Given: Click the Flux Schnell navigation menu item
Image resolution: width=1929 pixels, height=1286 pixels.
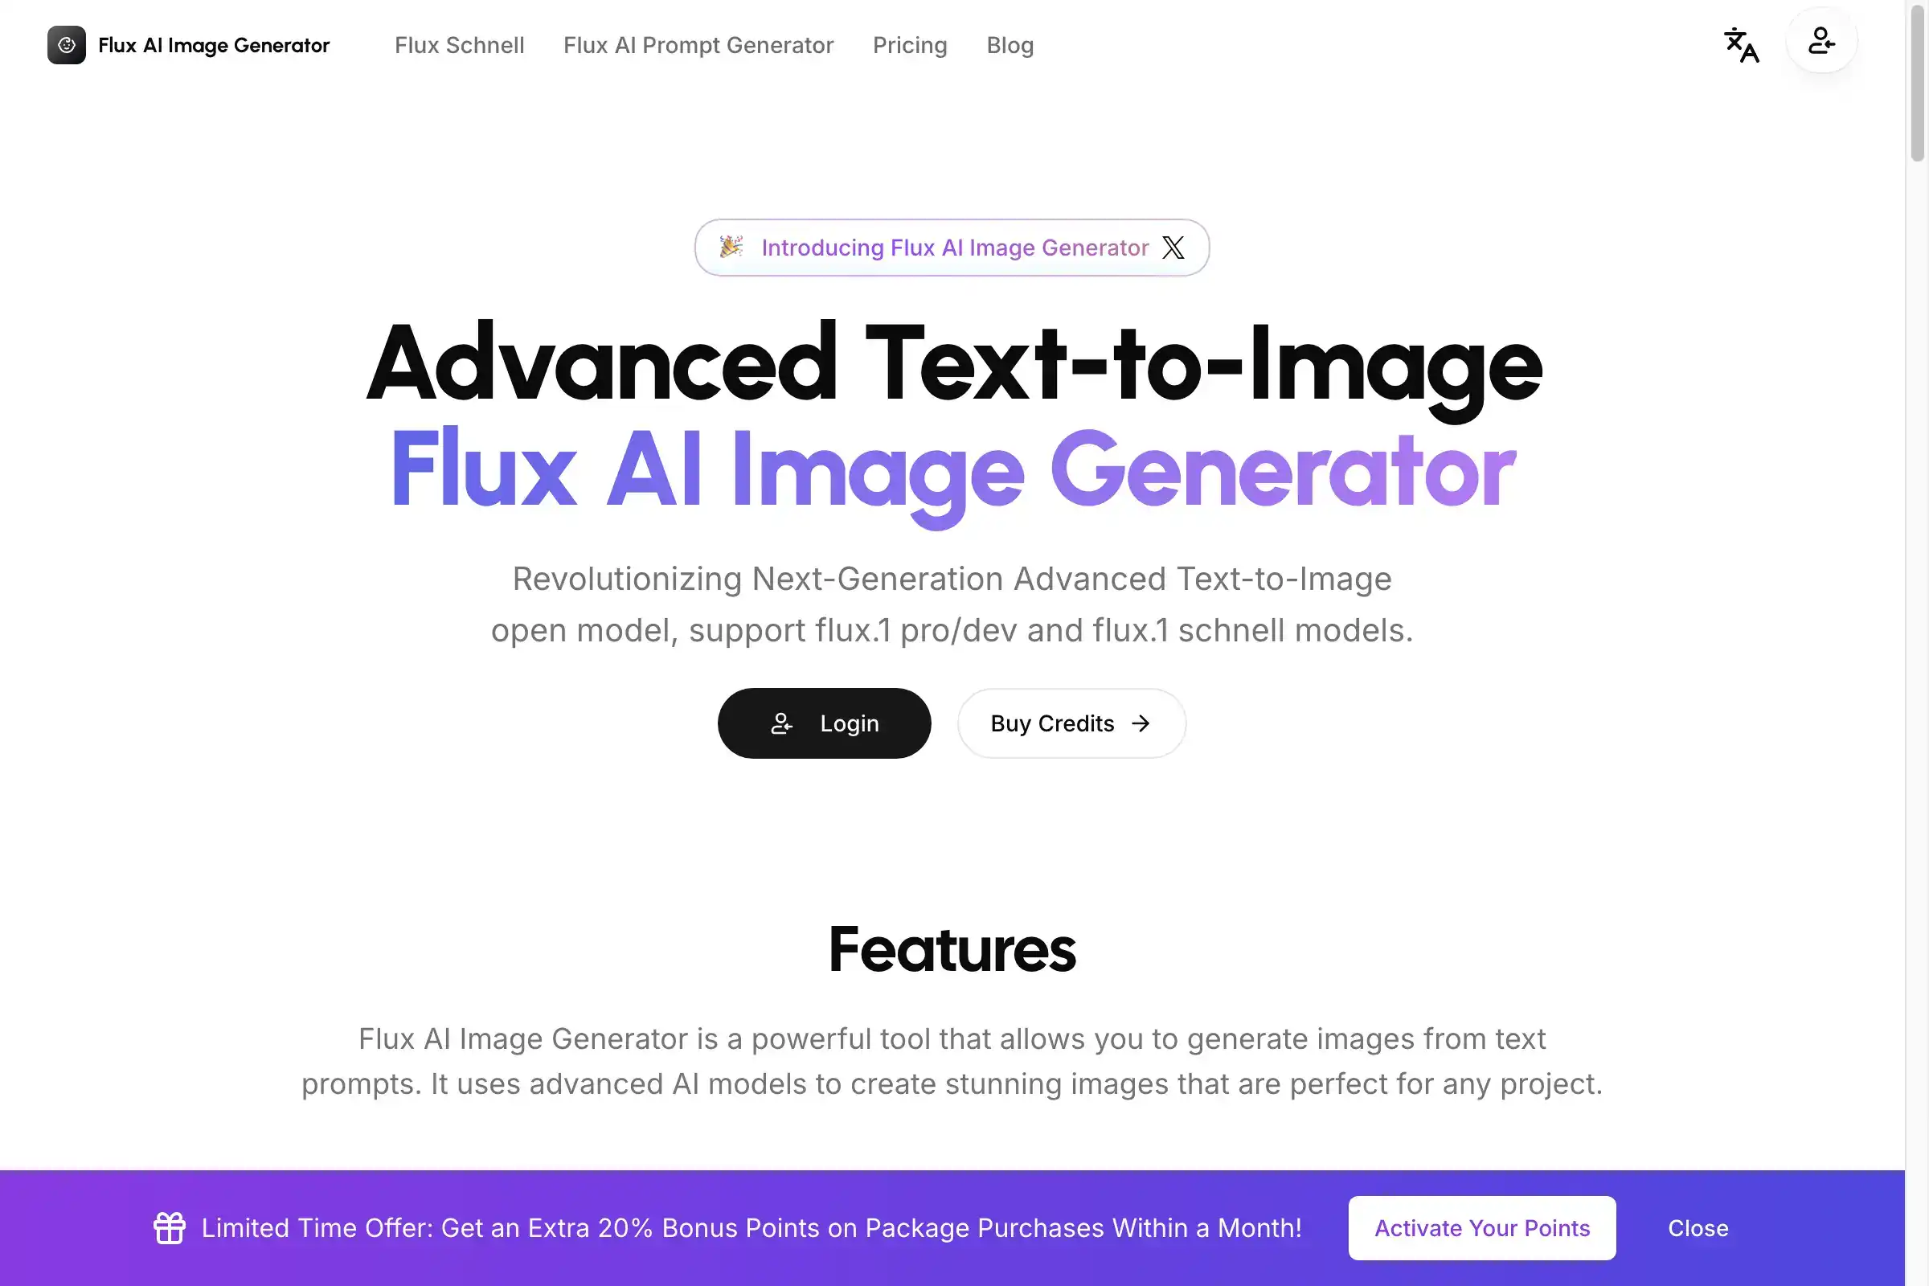Looking at the screenshot, I should (x=459, y=44).
